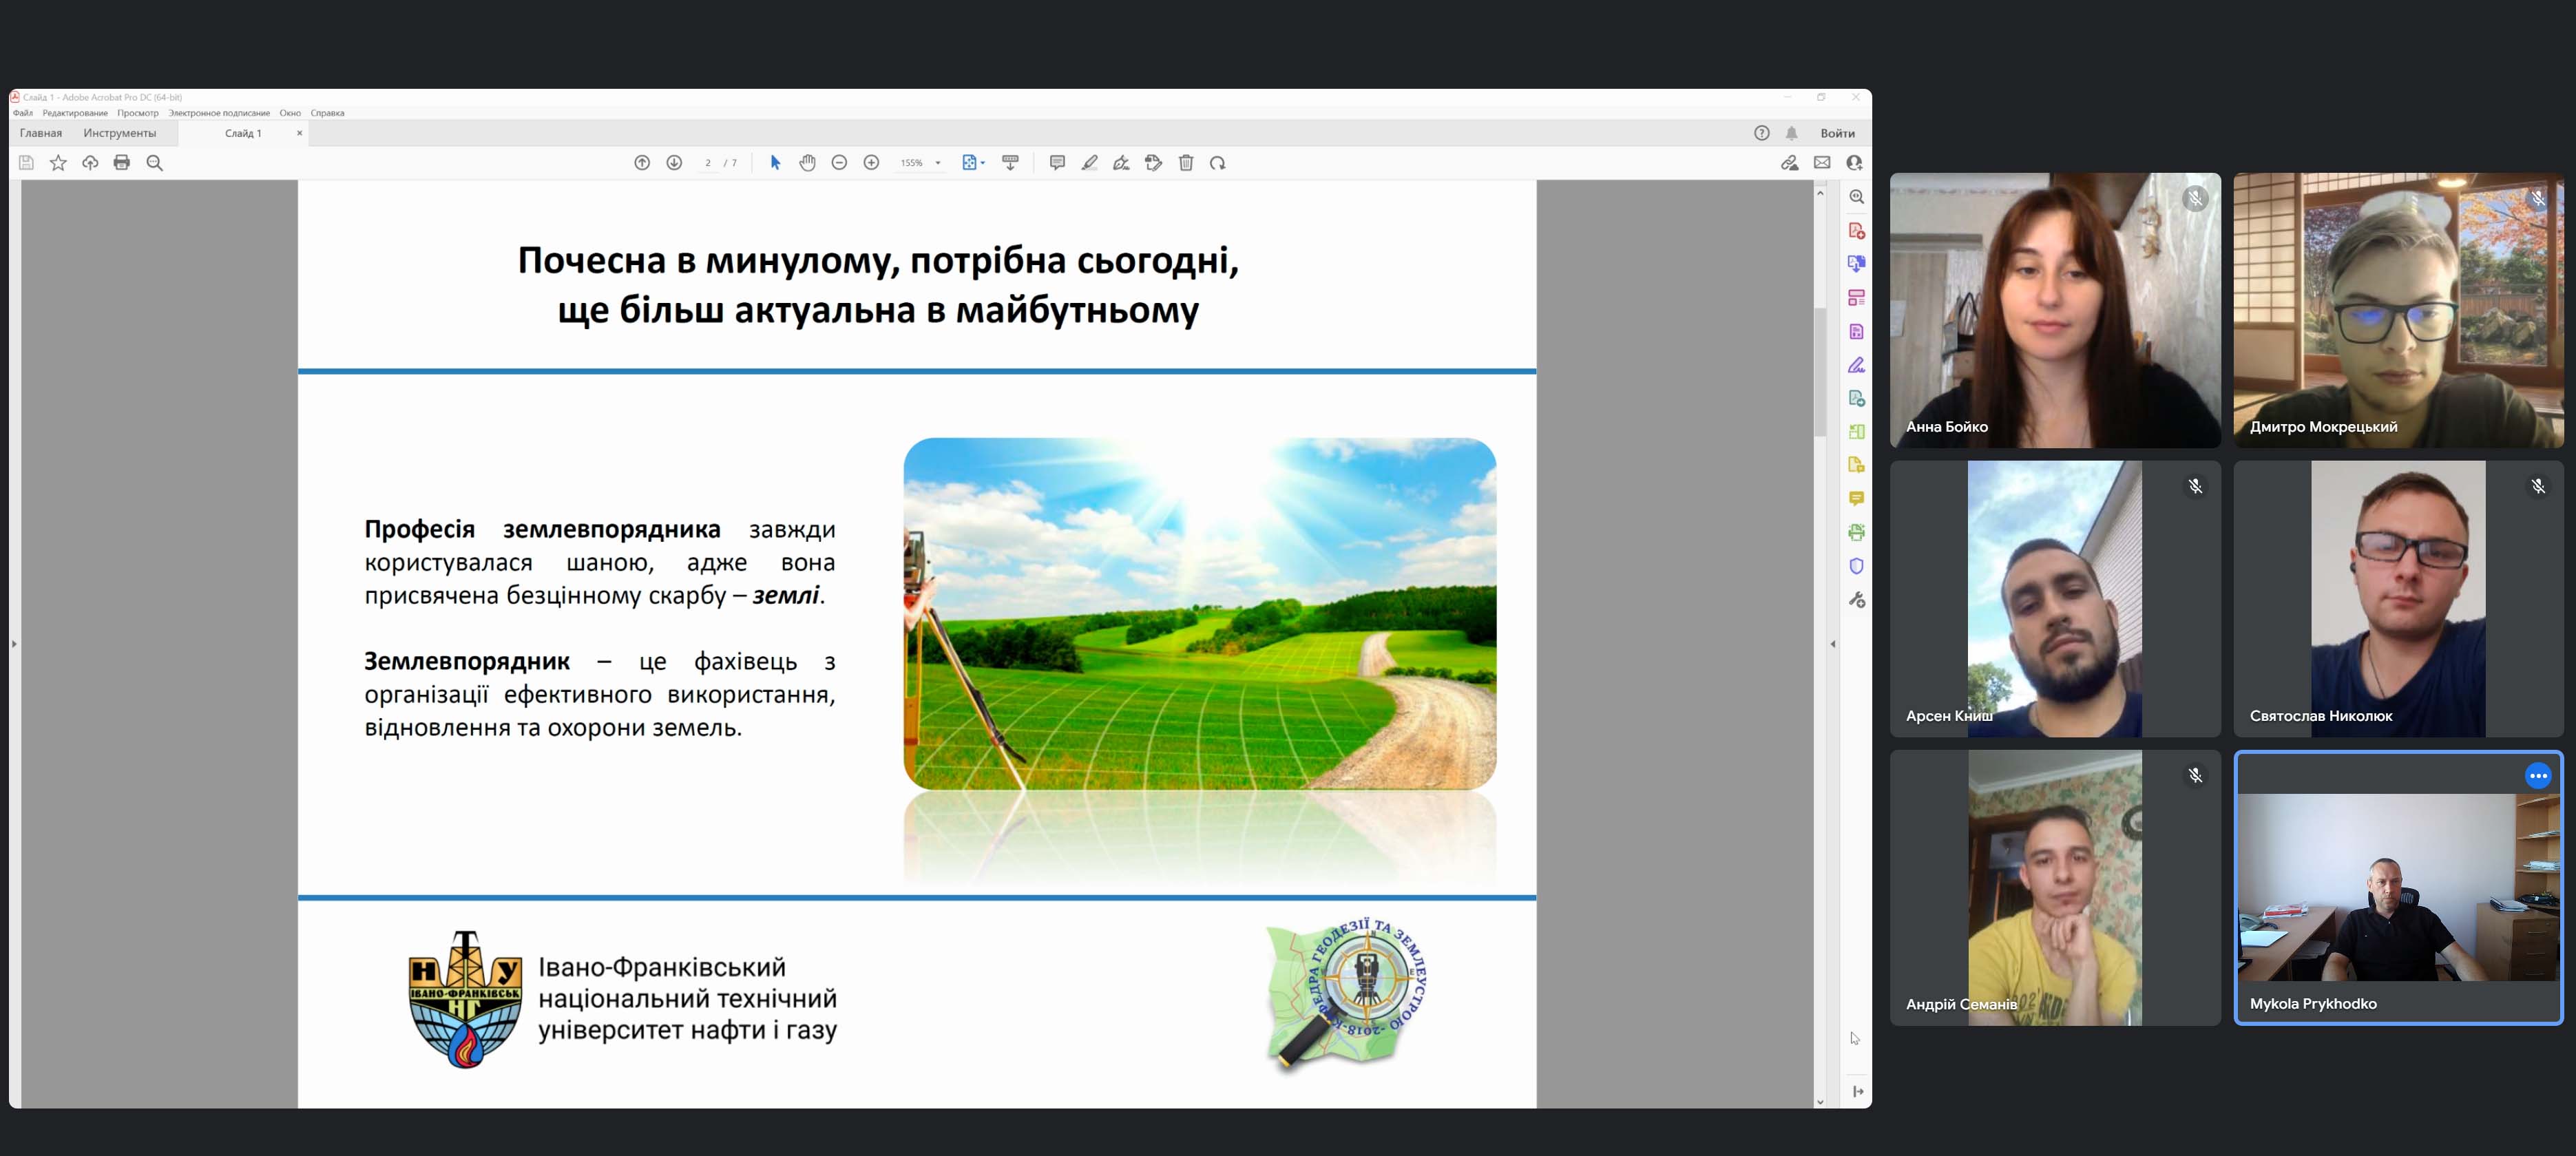Select the highlight text tool

click(x=1089, y=163)
